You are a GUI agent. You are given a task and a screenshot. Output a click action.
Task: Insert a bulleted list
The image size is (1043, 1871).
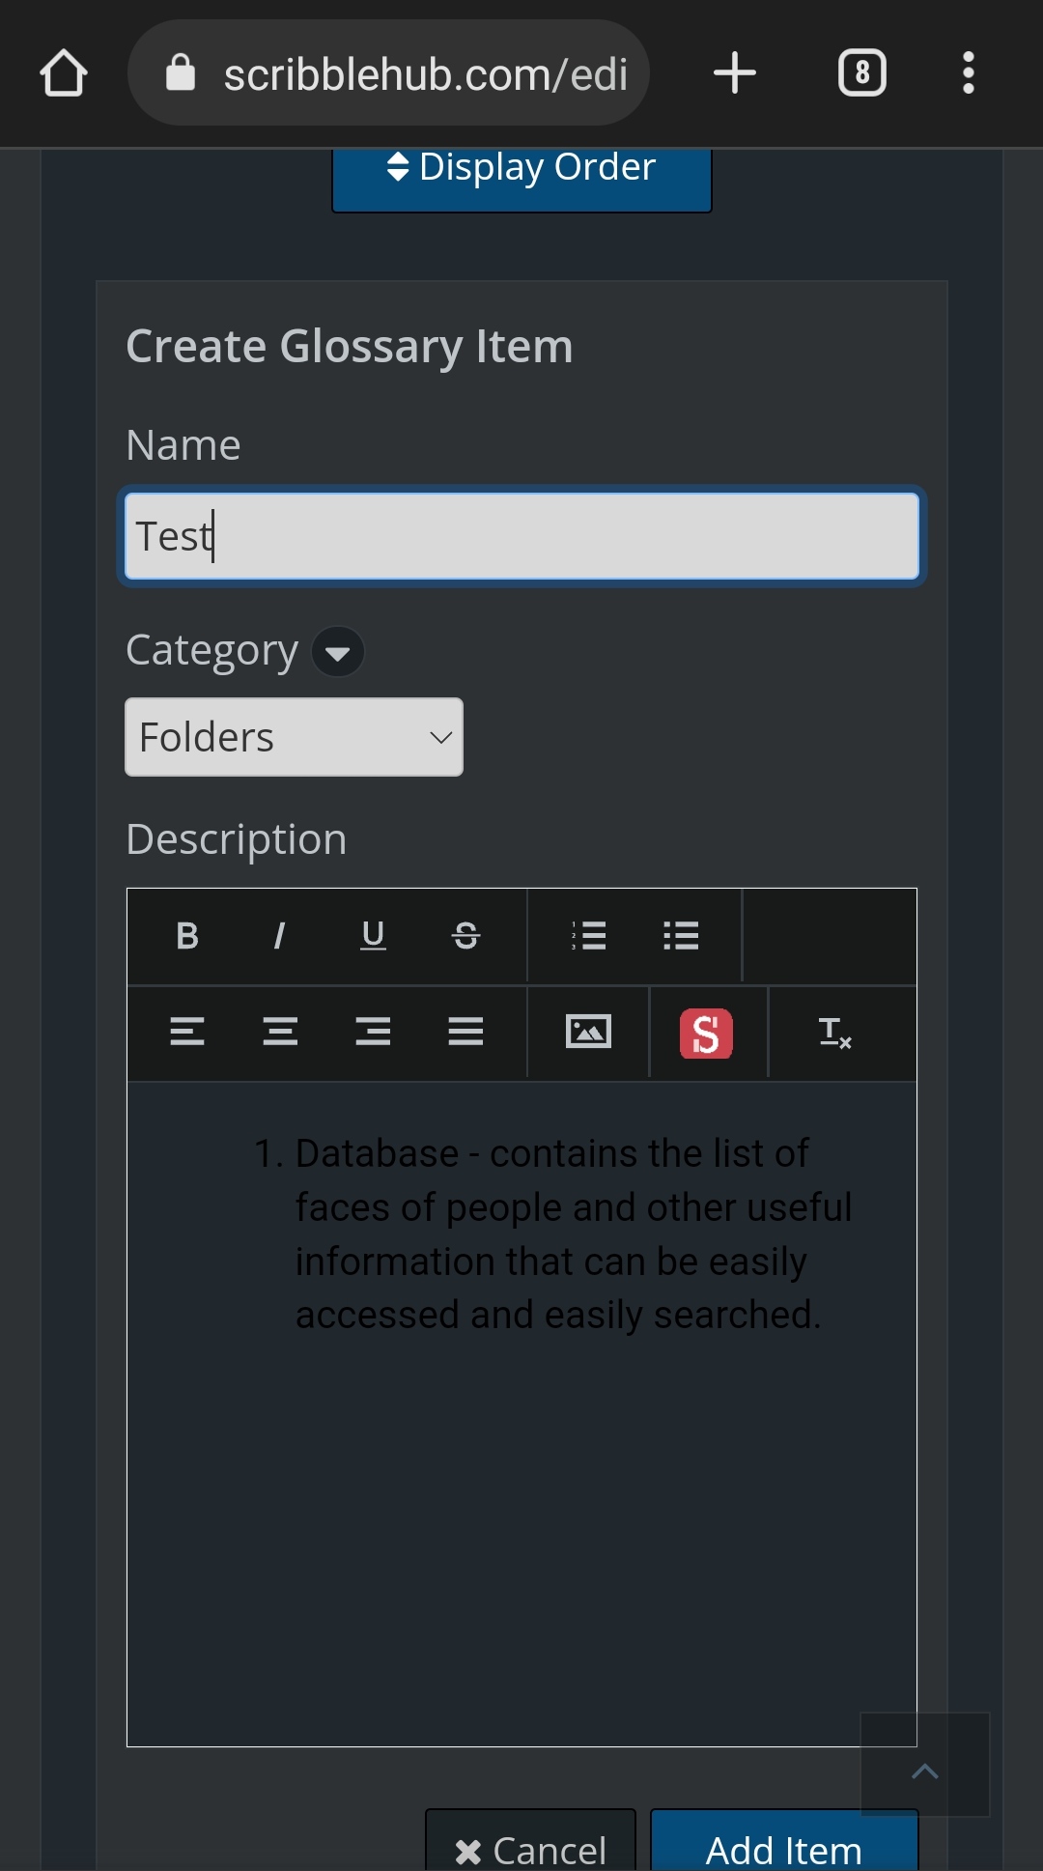(x=681, y=935)
